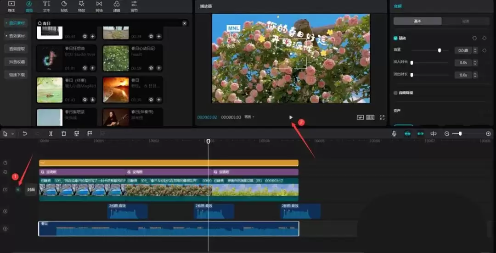496x253 pixels.
Task: Click the split clip tool in timeline toolbar
Action: (51, 134)
